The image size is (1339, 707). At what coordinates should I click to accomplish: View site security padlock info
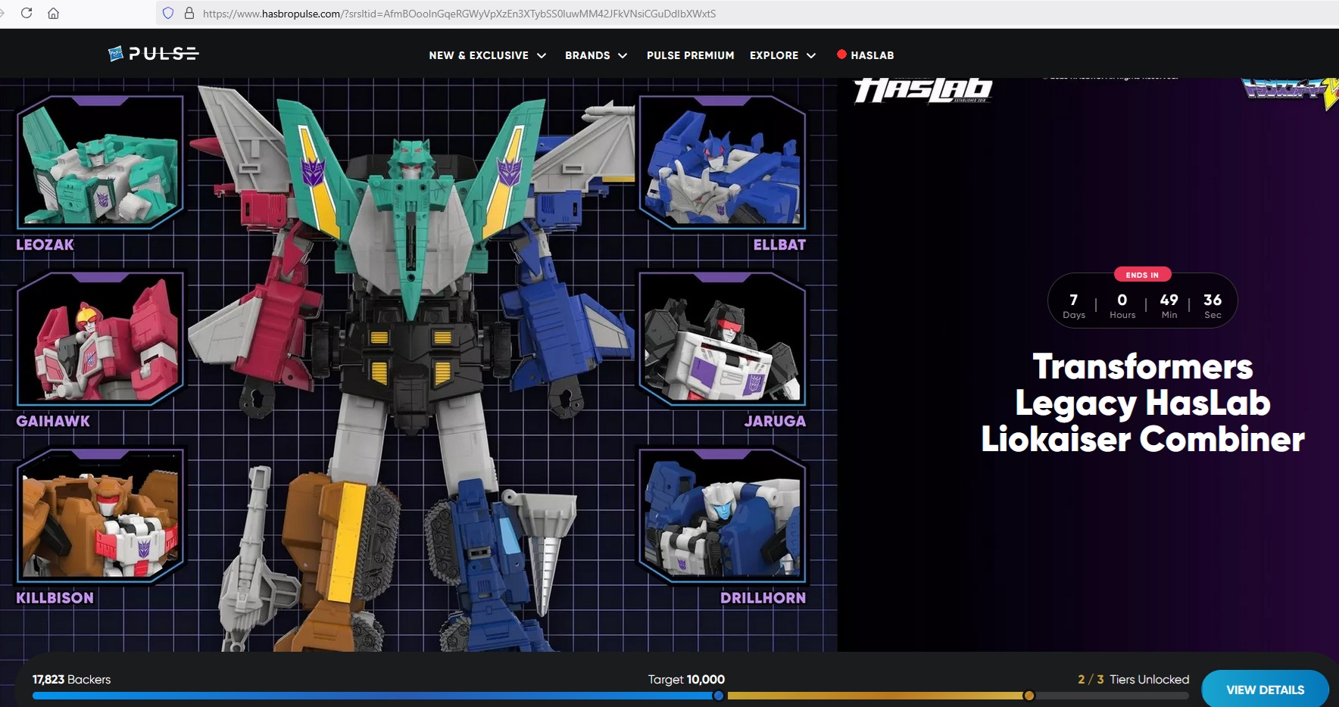(x=189, y=13)
